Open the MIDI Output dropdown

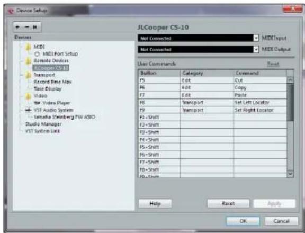click(x=256, y=49)
